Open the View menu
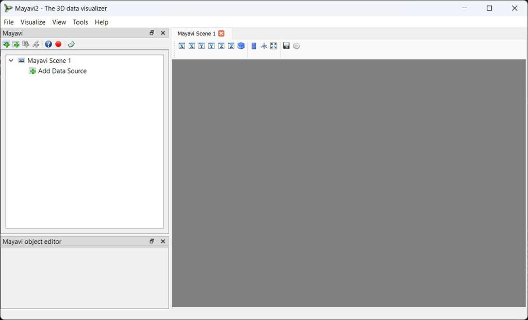528x320 pixels. [x=59, y=22]
